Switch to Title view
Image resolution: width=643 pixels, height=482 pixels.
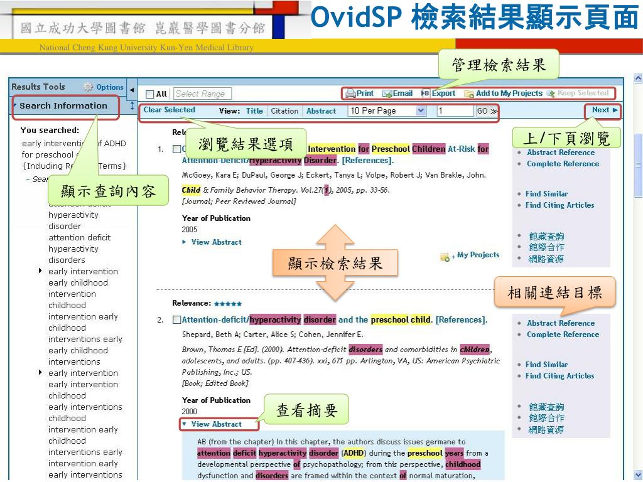click(x=255, y=110)
